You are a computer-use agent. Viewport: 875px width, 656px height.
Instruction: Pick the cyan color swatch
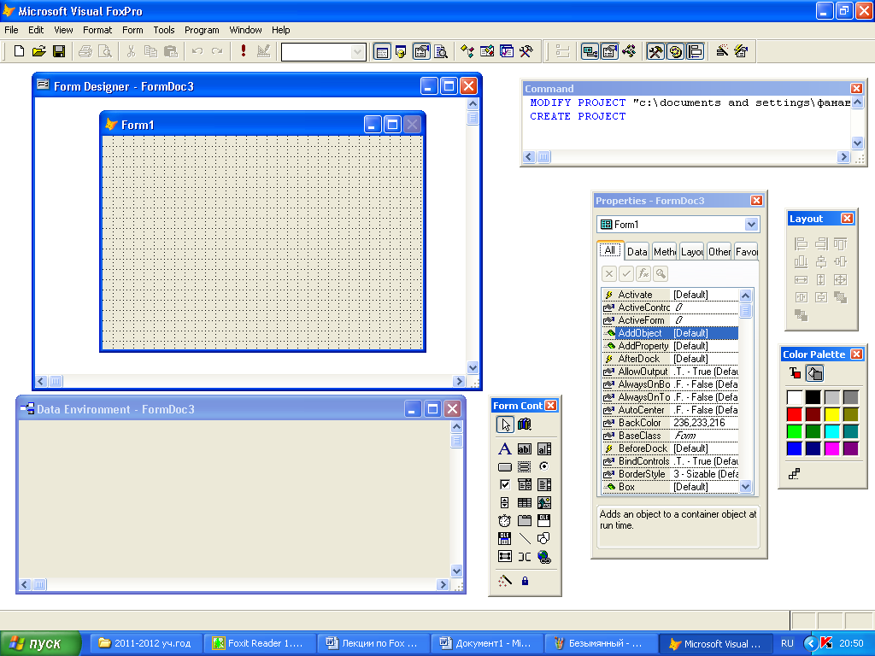click(x=831, y=431)
